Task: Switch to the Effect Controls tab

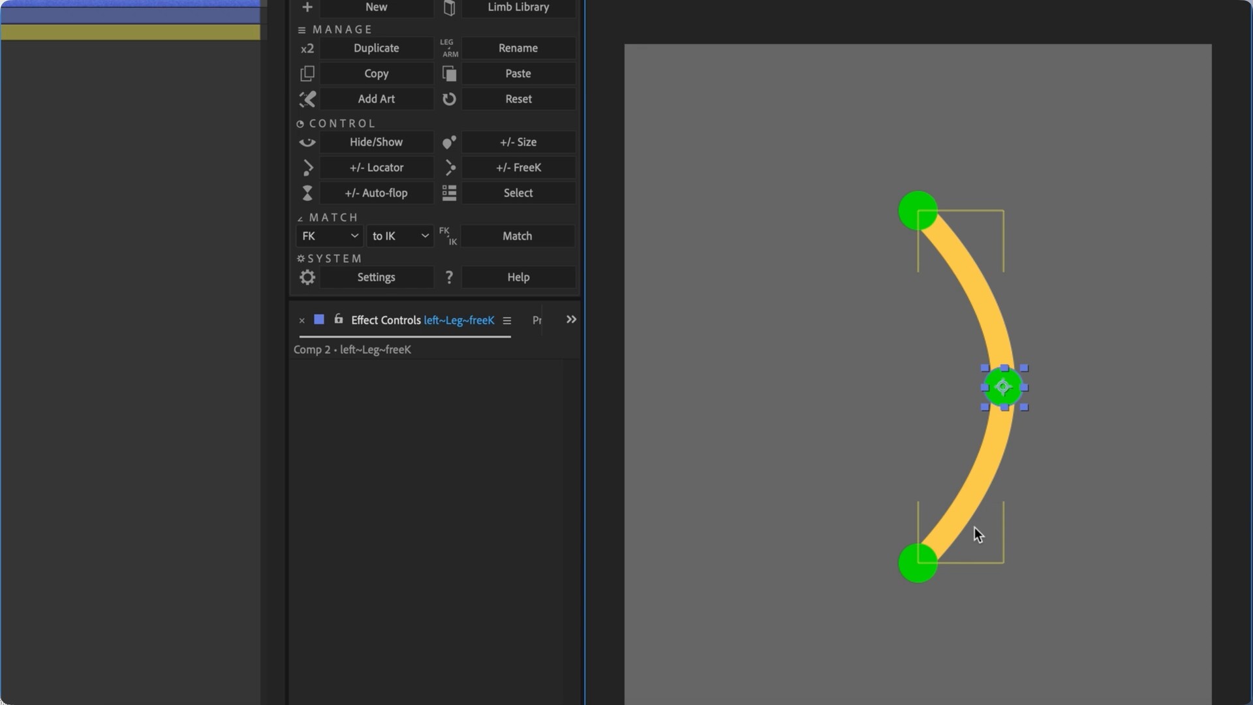Action: pyautogui.click(x=386, y=321)
